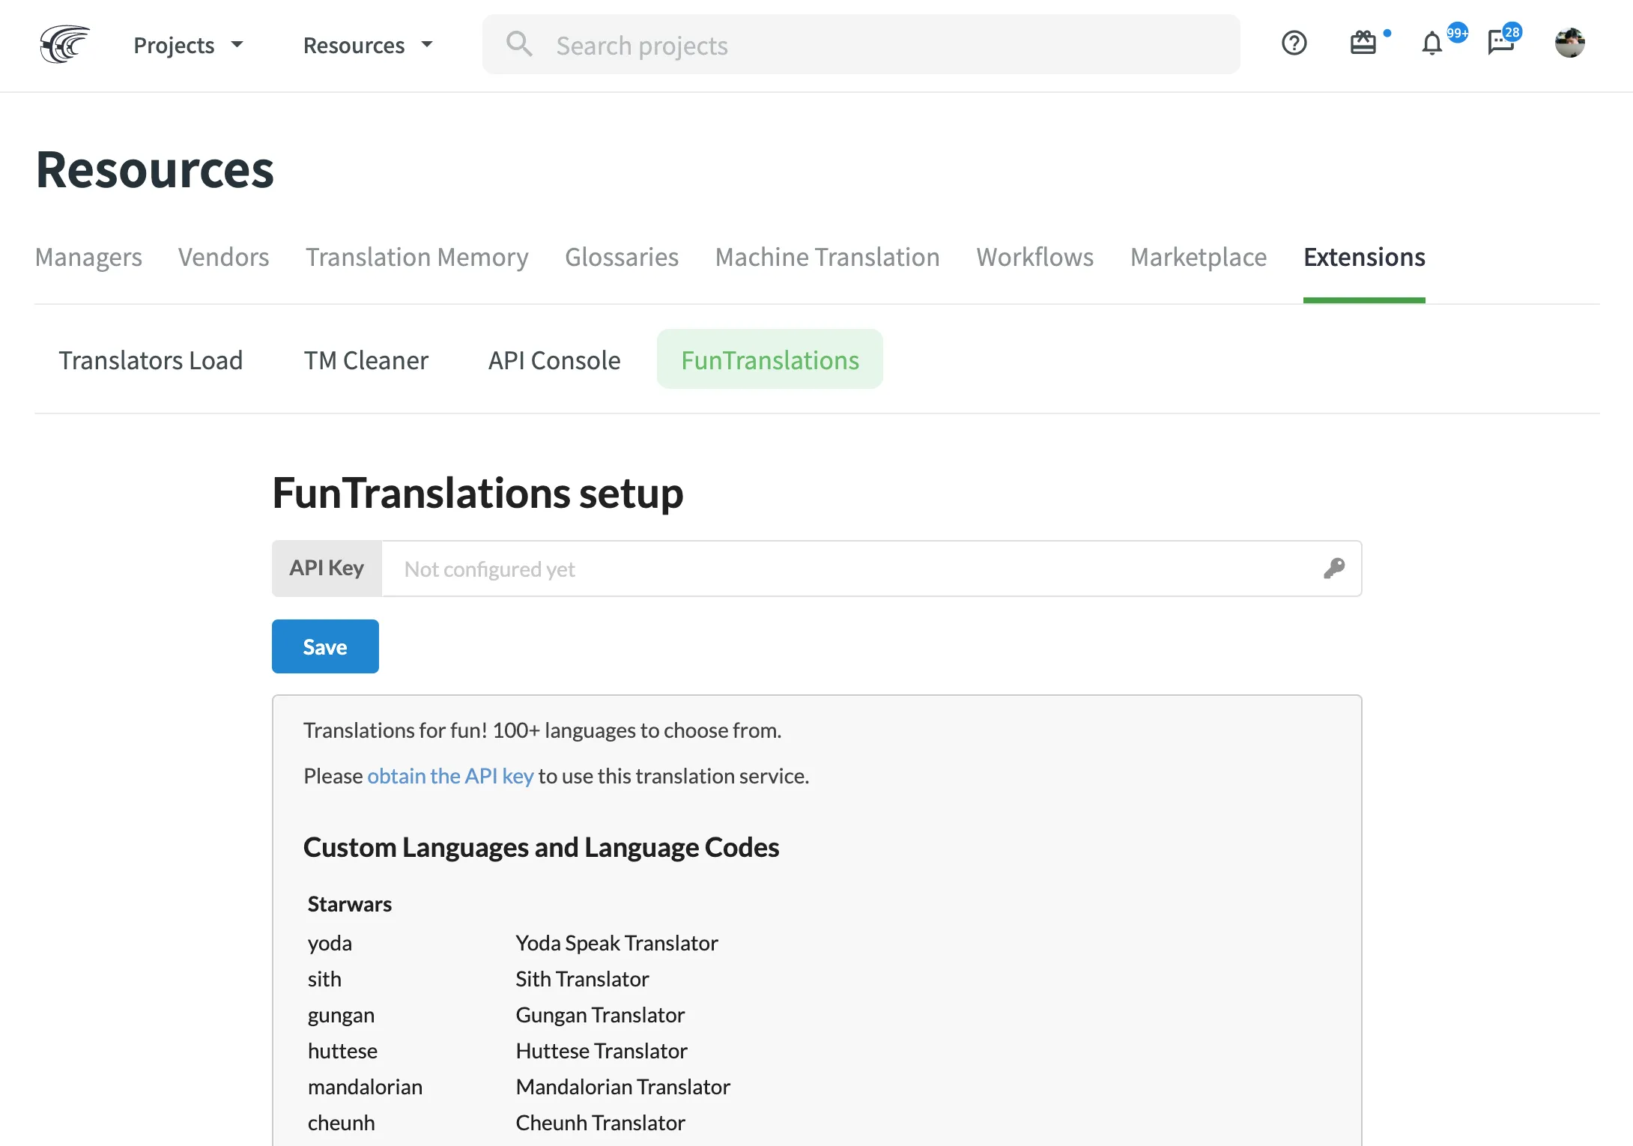Open the Projects dropdown
The height and width of the screenshot is (1146, 1633).
click(188, 45)
